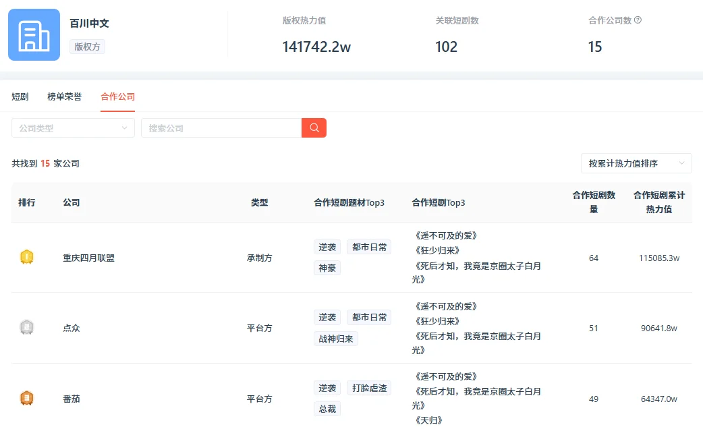Open the 公司类型 filter dropdown
Screen dimensions: 703x429
[73, 127]
